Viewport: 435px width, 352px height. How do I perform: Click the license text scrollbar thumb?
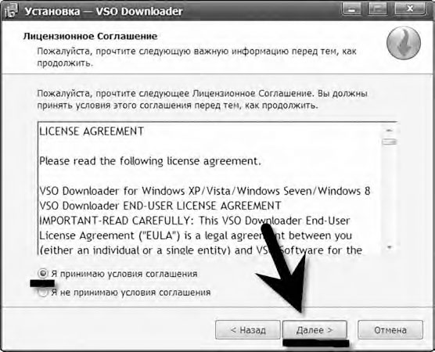(389, 142)
